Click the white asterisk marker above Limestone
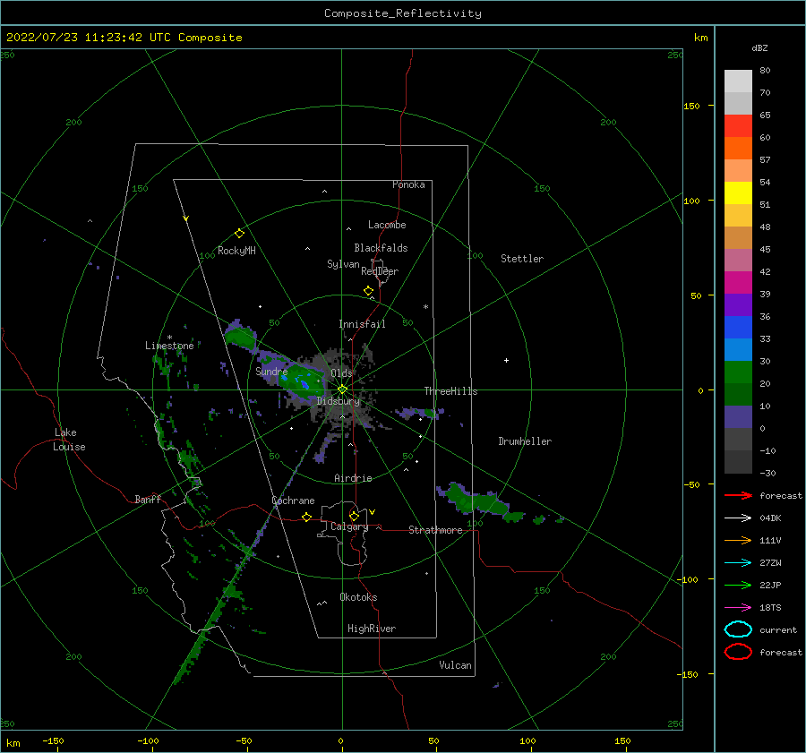 (x=169, y=338)
